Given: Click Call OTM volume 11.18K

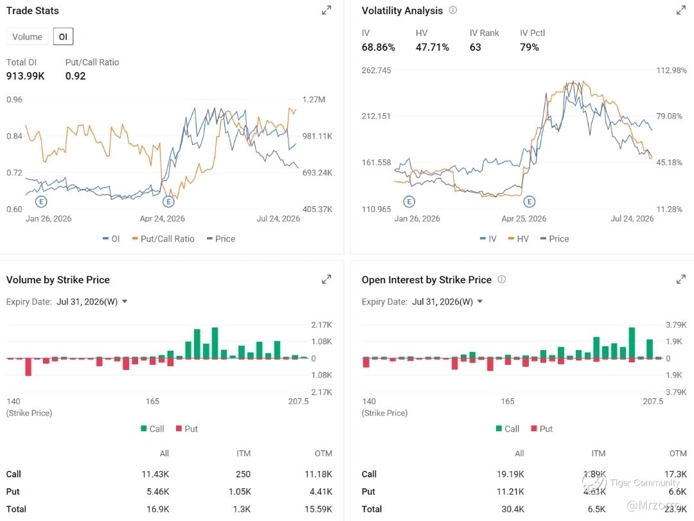Looking at the screenshot, I should click(318, 474).
